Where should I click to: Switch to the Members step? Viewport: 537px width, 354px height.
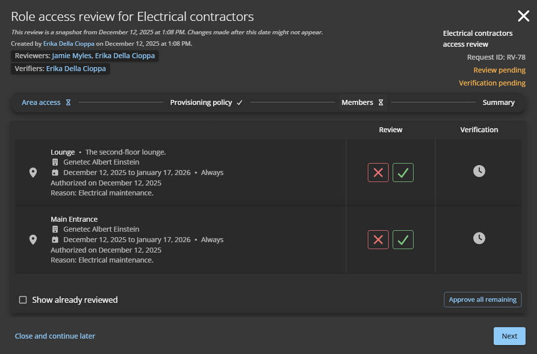tap(357, 102)
